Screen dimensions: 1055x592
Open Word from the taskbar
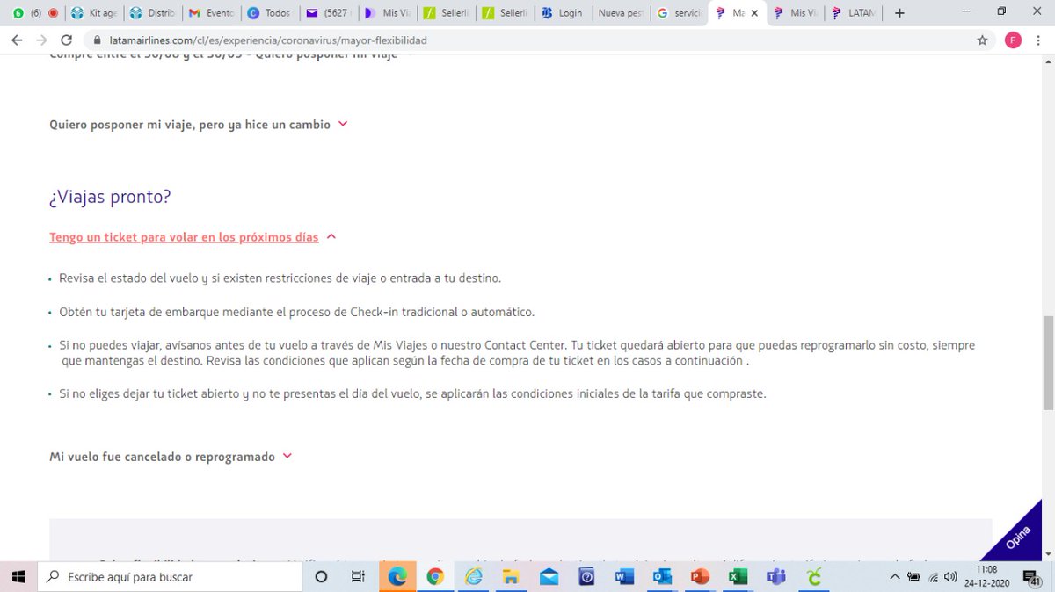624,577
